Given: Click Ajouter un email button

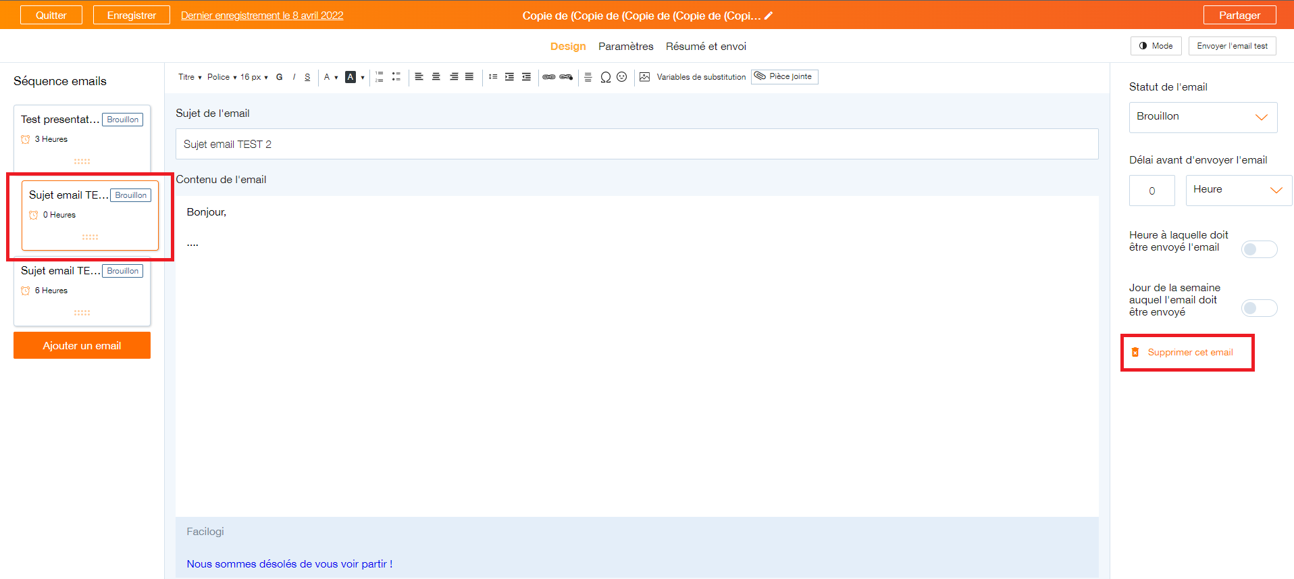Looking at the screenshot, I should 82,345.
